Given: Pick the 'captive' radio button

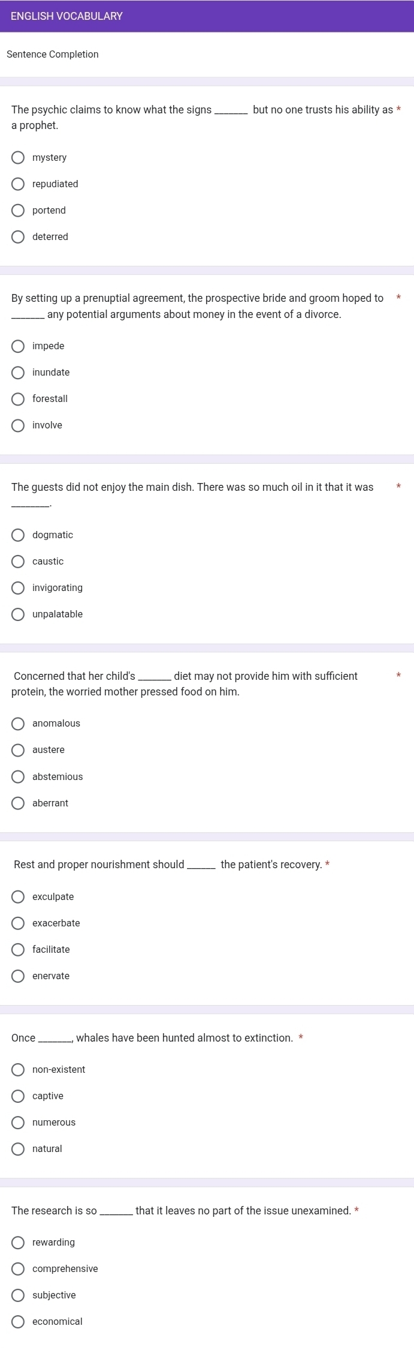Looking at the screenshot, I should tap(19, 1096).
